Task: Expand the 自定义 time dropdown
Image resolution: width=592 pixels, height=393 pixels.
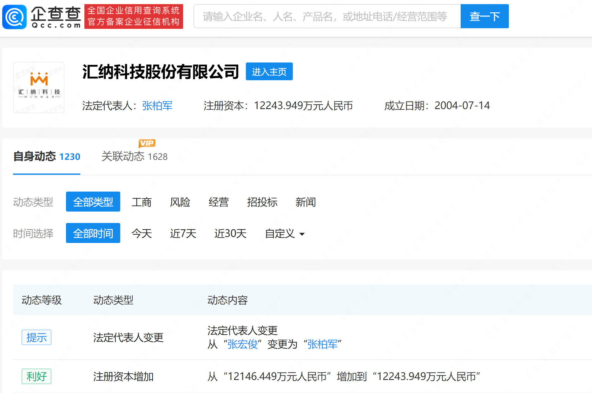Action: (285, 234)
